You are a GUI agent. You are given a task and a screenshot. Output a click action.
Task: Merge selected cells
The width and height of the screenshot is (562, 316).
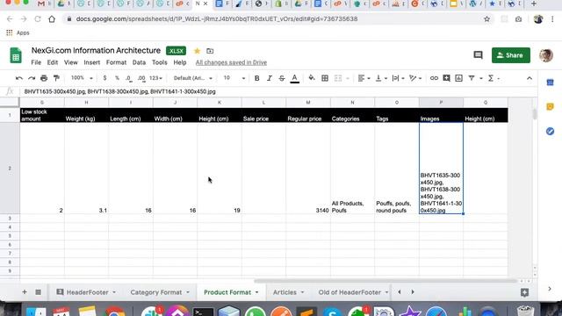(x=337, y=78)
